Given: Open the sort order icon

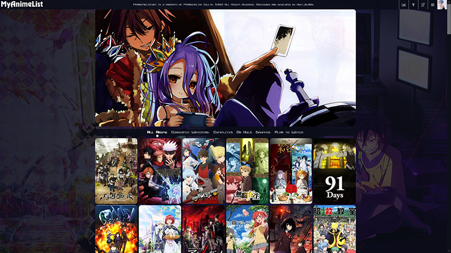Looking at the screenshot, I should pyautogui.click(x=423, y=4).
